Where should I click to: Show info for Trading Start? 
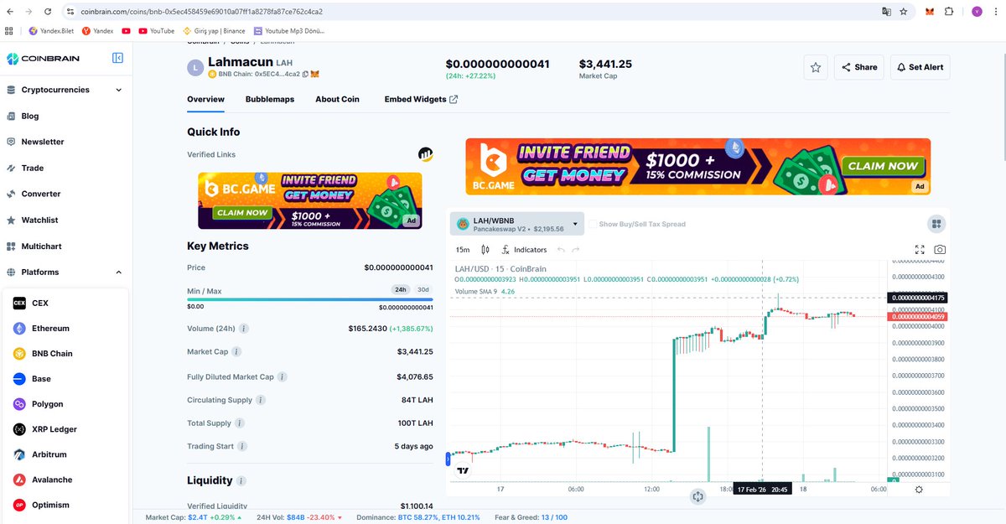(x=242, y=446)
